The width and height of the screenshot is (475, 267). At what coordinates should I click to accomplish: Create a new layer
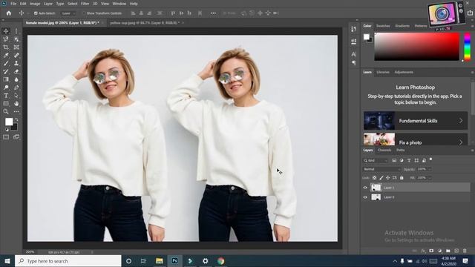pos(456,251)
